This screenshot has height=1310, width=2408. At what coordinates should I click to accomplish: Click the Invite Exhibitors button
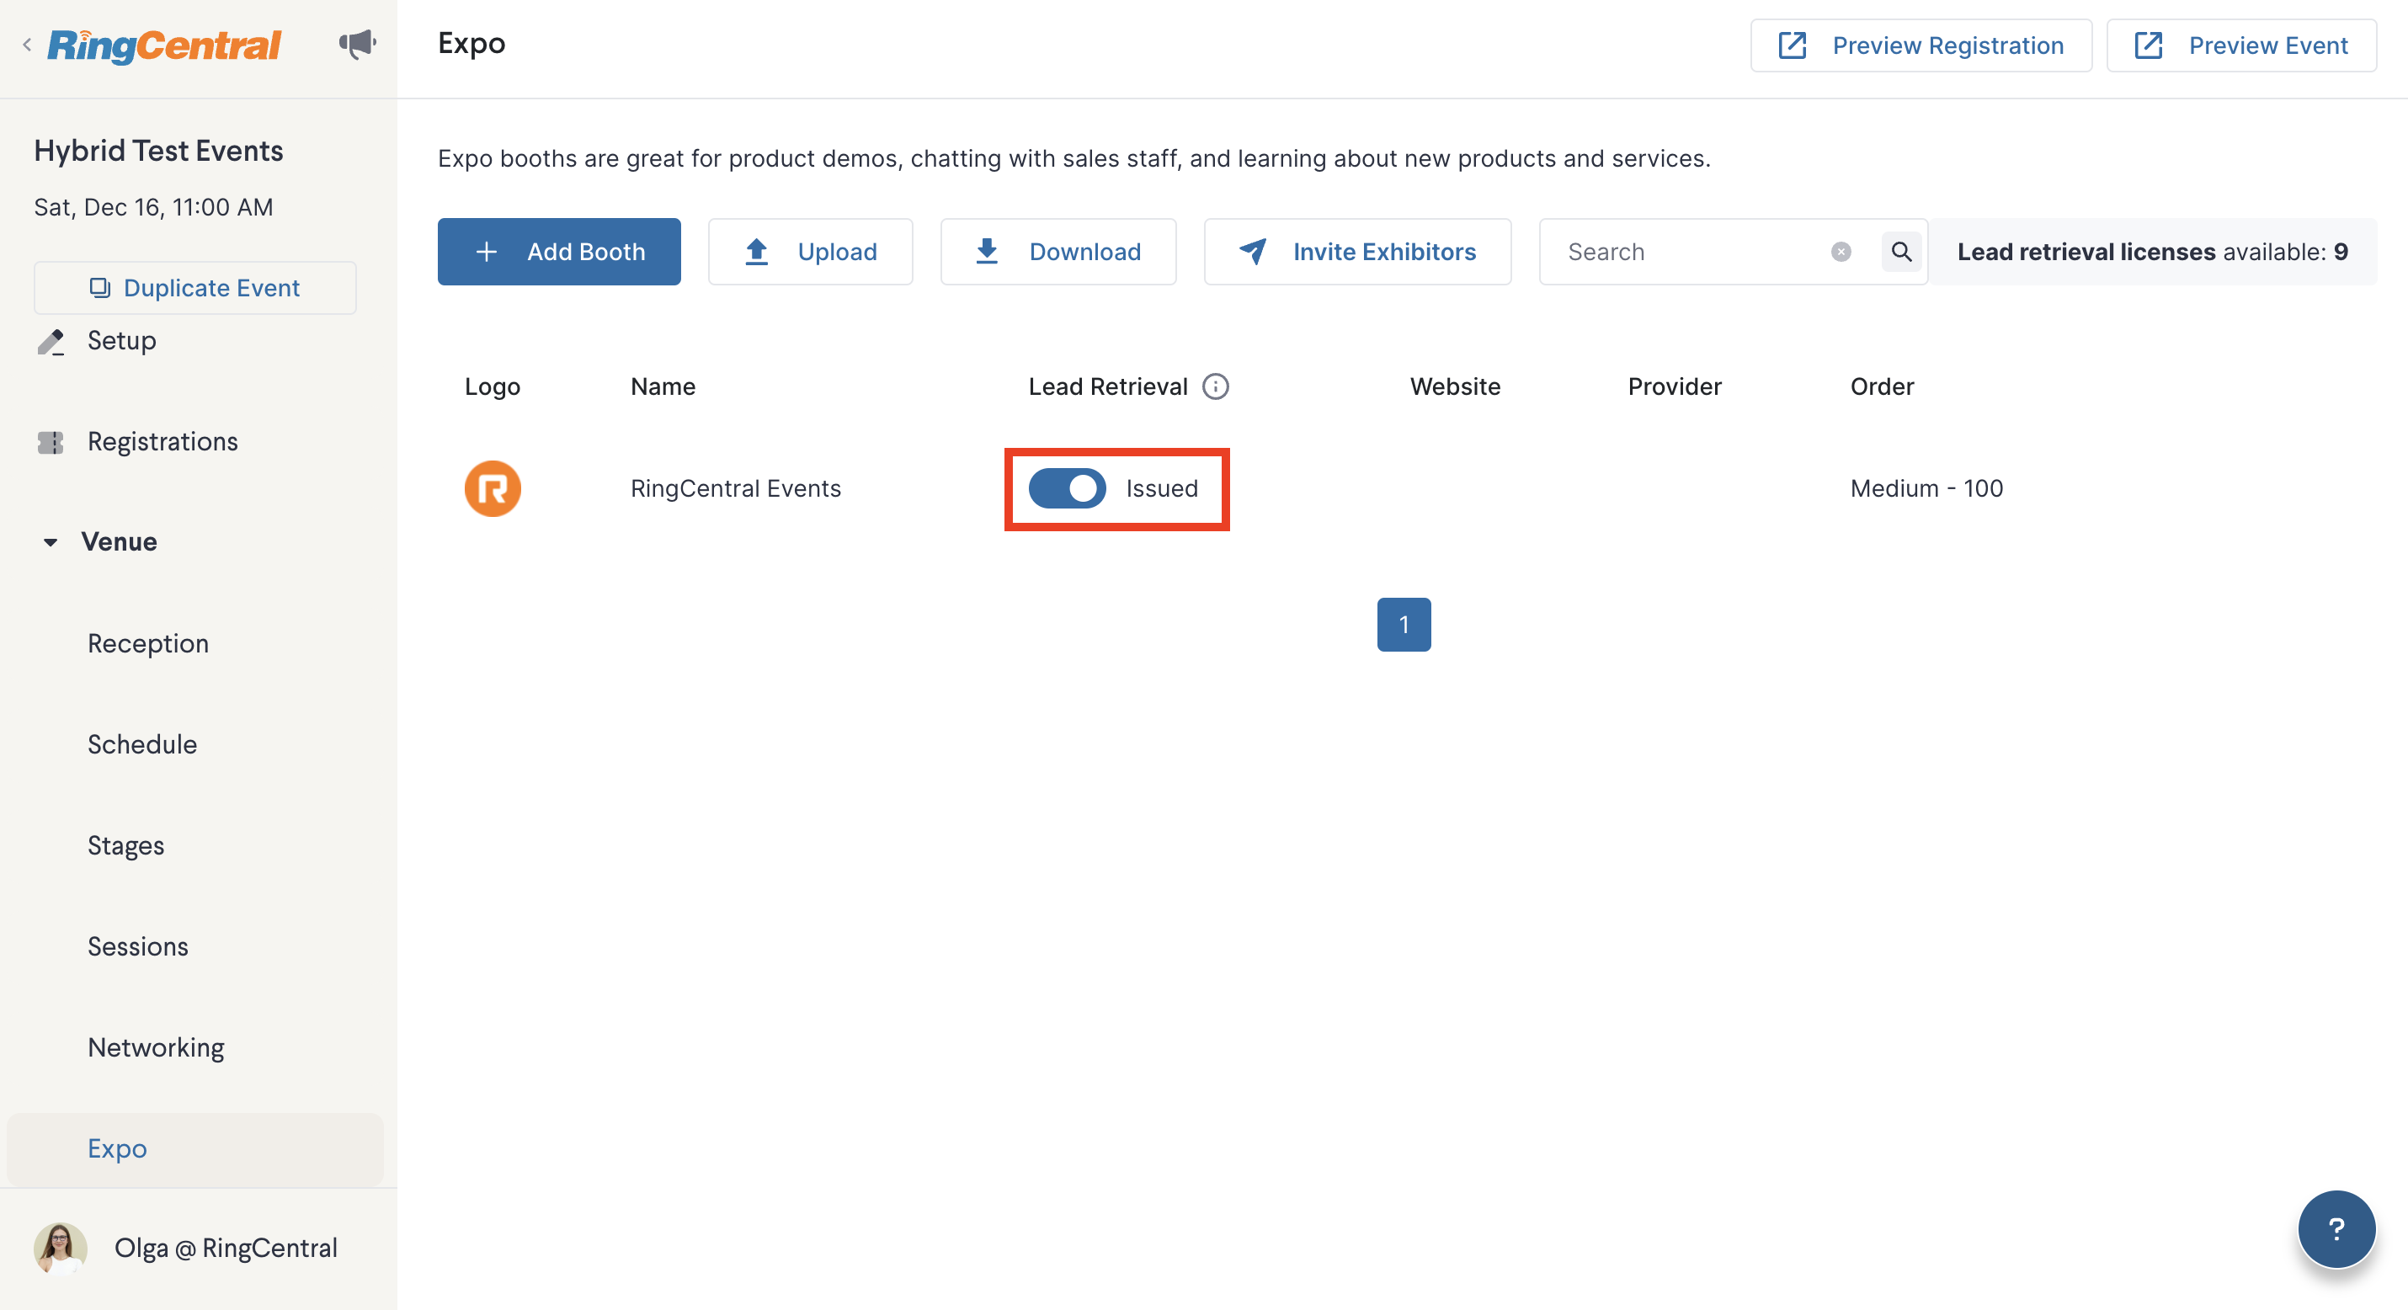[1357, 252]
